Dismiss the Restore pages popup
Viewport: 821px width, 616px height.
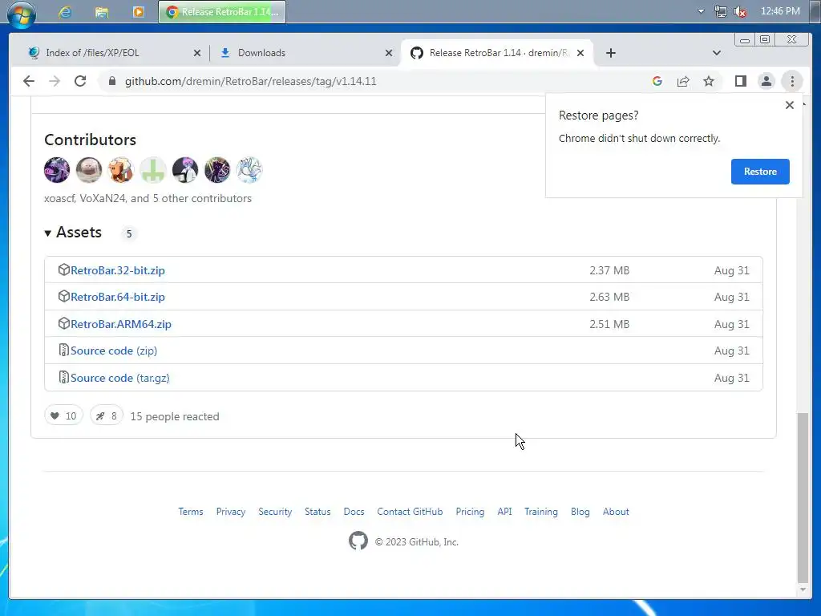pyautogui.click(x=789, y=105)
